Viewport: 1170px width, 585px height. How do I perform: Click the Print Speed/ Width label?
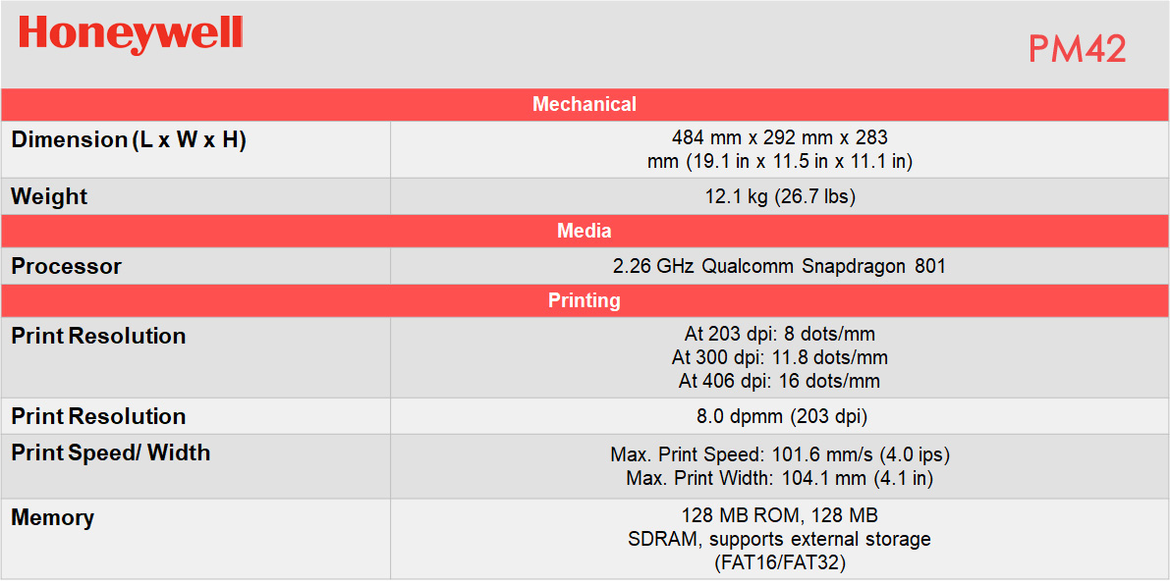tap(111, 452)
